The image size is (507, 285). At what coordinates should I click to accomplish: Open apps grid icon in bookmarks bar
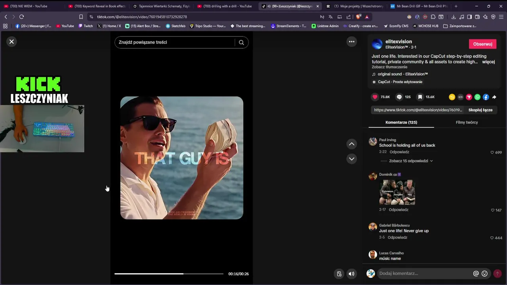pos(5,26)
